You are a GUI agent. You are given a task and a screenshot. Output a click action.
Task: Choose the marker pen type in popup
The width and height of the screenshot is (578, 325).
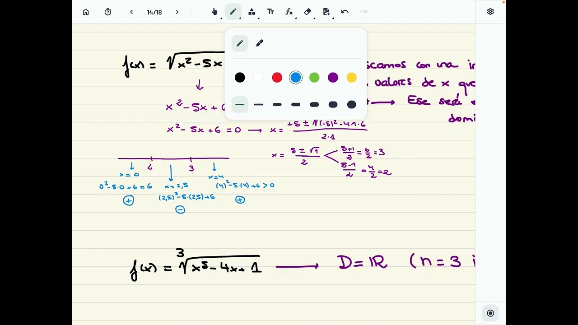259,43
